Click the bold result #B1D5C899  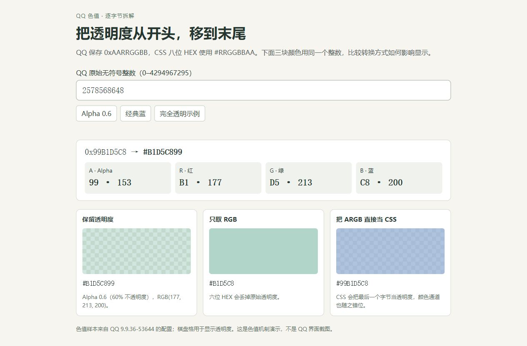pos(162,152)
